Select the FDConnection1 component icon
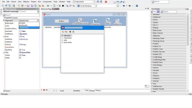The width and height of the screenshot is (192, 108). point(95,21)
